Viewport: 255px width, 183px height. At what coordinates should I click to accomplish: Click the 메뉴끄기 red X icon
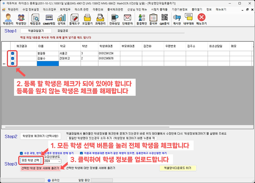(201, 19)
